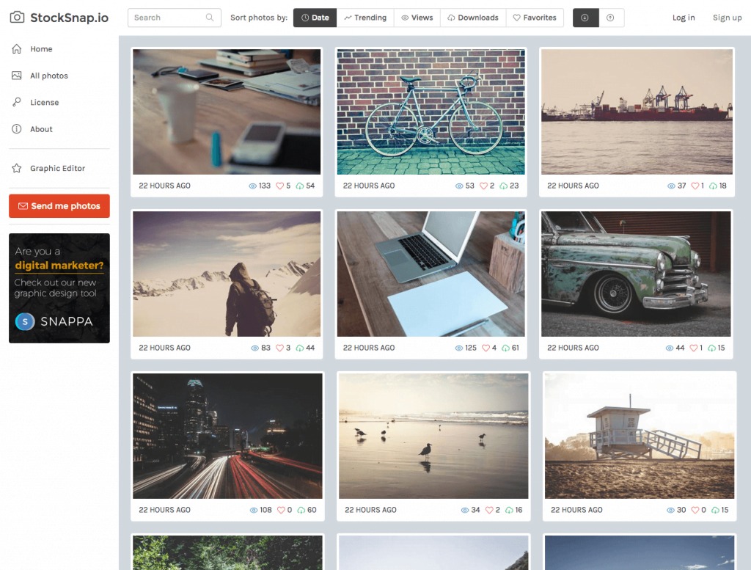The width and height of the screenshot is (751, 570).
Task: Select ascending sort order arrow button
Action: tap(611, 18)
